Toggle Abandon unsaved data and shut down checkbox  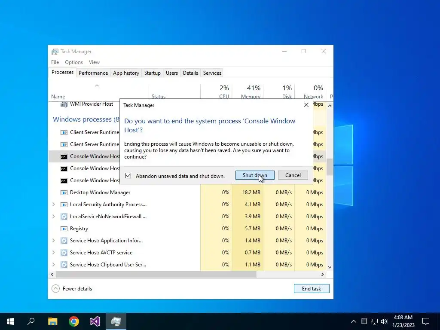tap(128, 176)
